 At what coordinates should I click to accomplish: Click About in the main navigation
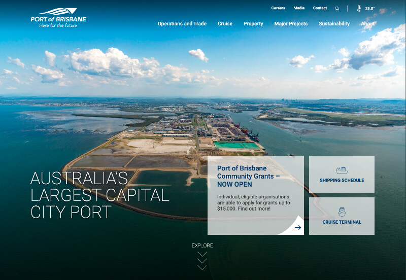point(368,24)
